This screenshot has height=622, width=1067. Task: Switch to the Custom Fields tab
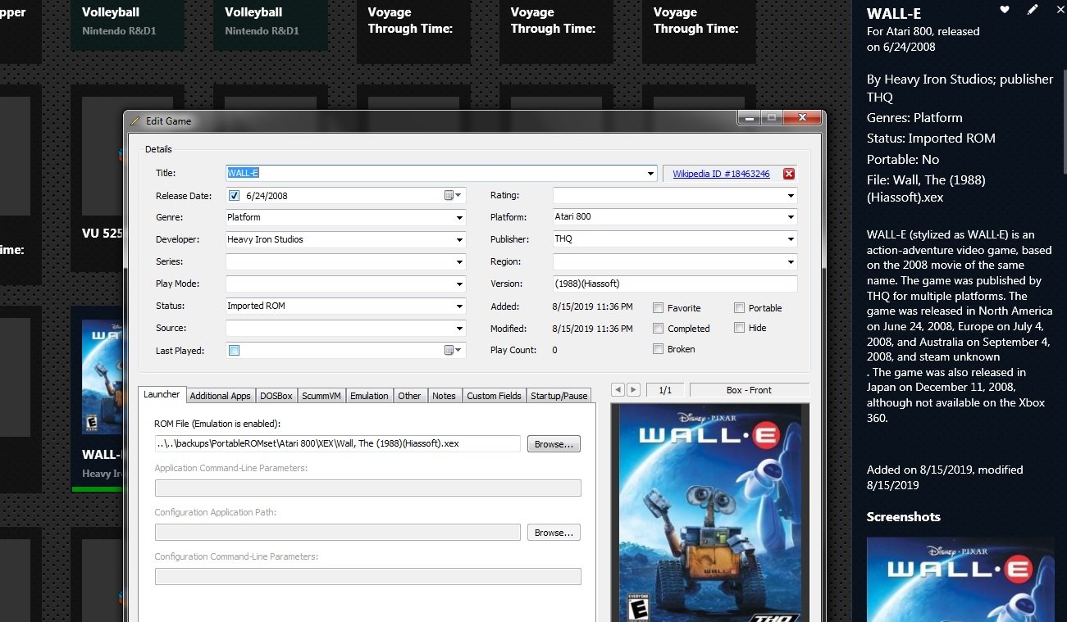tap(494, 396)
